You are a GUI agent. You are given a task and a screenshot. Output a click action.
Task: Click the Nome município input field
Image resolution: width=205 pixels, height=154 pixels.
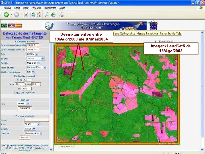coord(36,120)
